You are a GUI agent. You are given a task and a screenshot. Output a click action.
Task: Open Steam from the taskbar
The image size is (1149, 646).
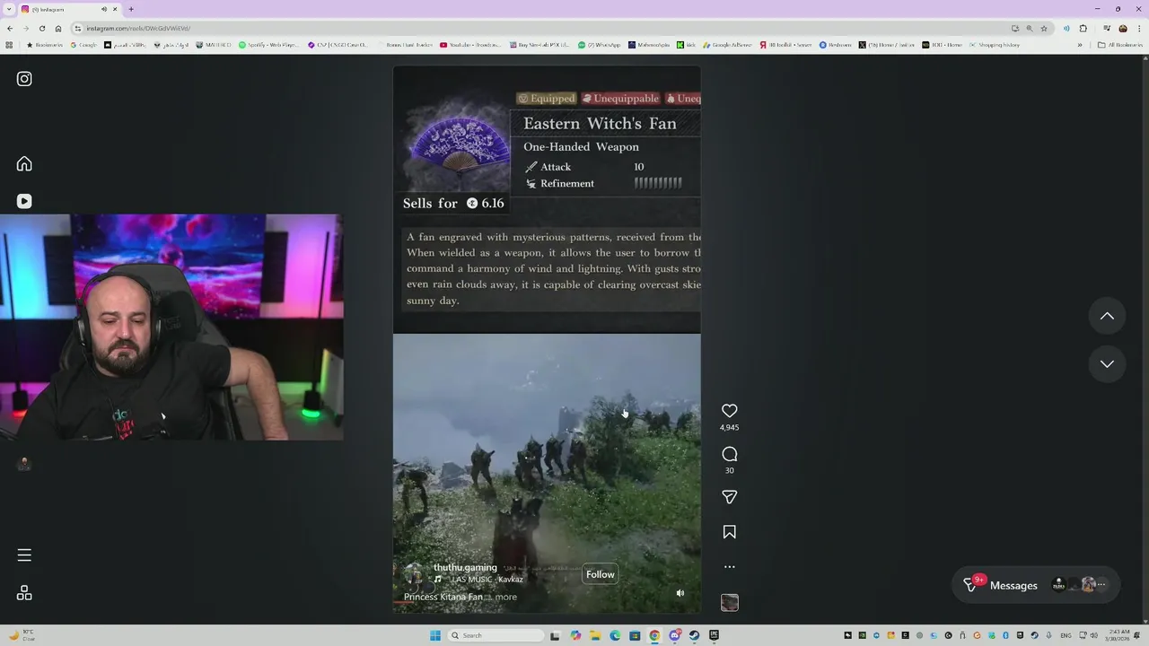coord(694,635)
